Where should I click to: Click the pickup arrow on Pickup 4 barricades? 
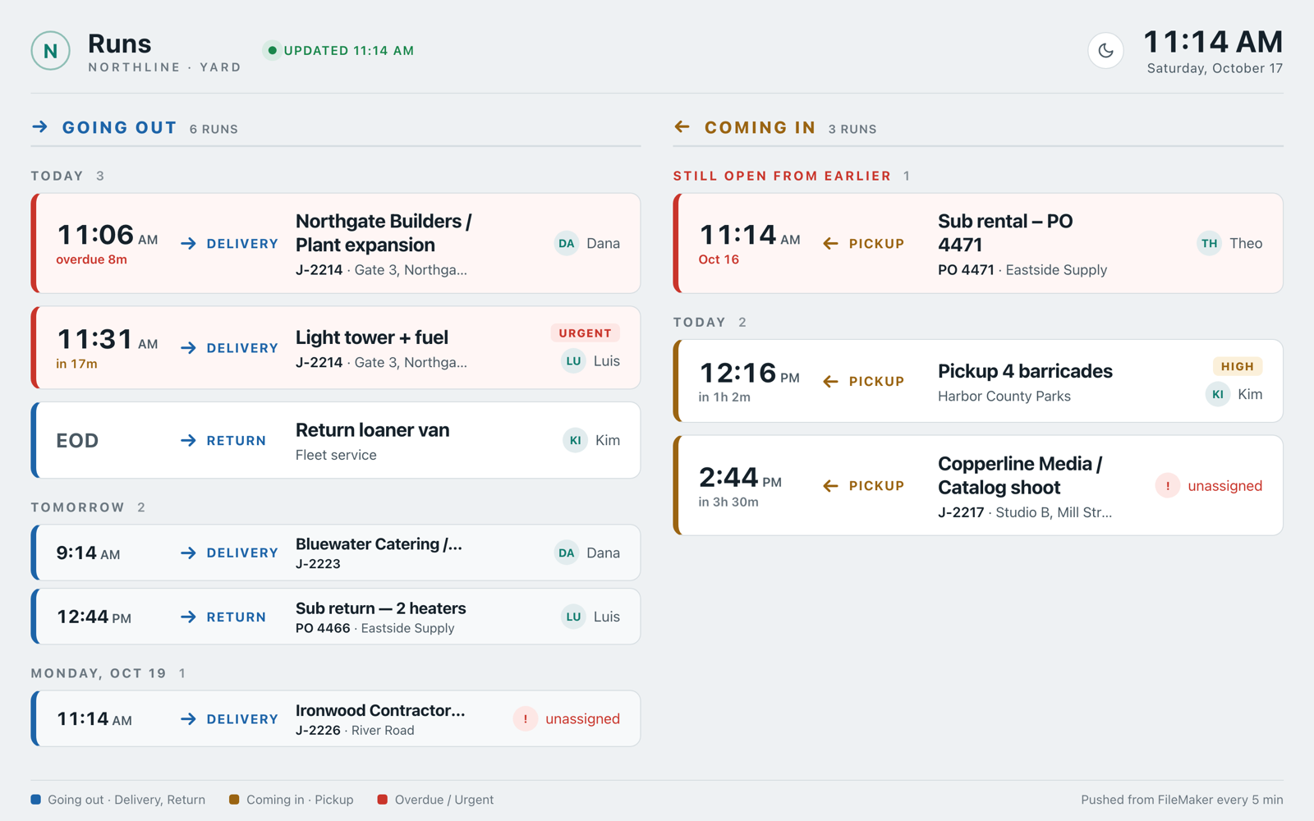tap(830, 382)
